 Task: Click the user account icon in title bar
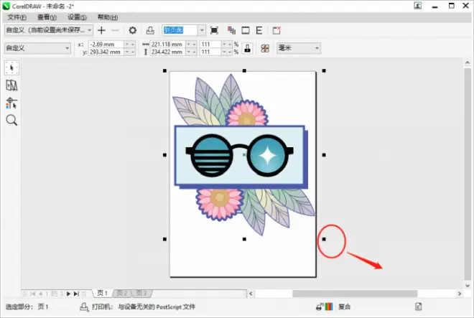click(418, 6)
